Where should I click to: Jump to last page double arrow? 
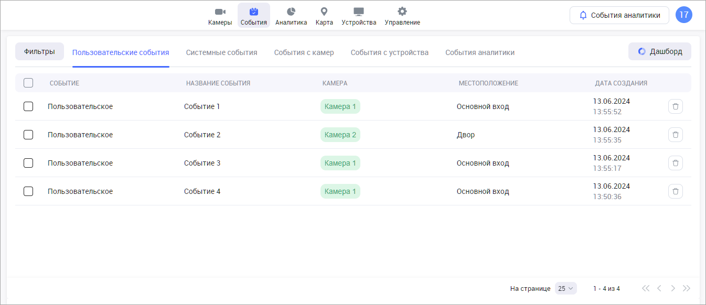tap(687, 288)
